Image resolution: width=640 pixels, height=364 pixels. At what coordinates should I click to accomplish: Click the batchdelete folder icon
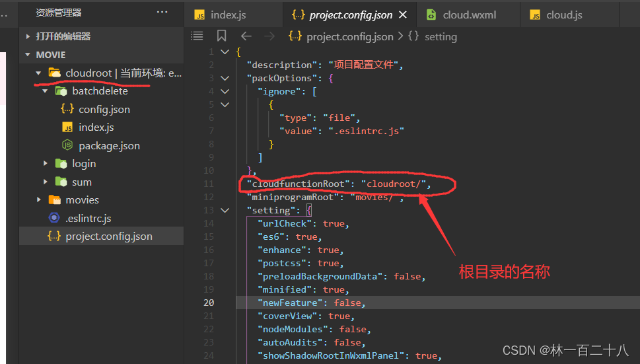61,91
